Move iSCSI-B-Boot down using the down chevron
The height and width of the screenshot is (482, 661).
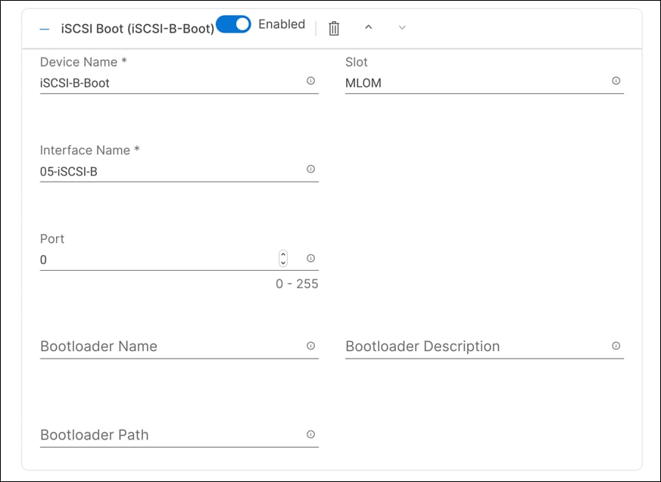[401, 28]
